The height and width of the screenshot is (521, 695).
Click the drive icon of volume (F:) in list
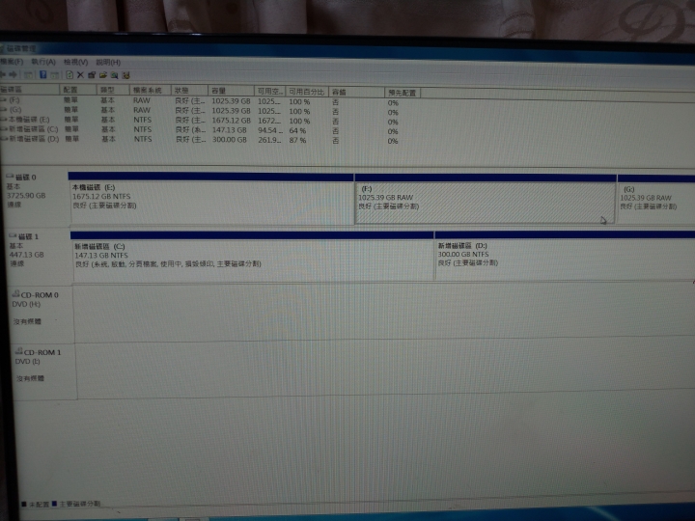tap(4, 100)
